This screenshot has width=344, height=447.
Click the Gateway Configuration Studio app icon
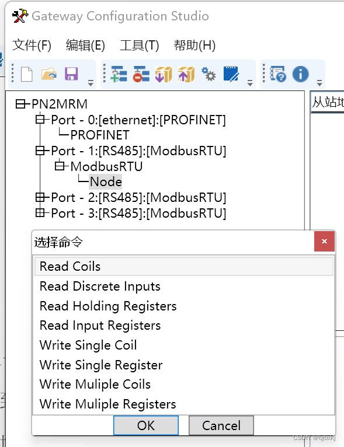[x=20, y=16]
